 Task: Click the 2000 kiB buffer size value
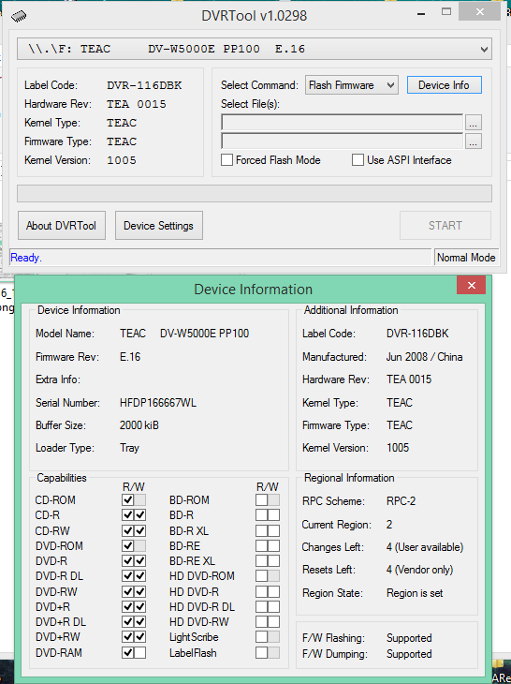[x=139, y=425]
